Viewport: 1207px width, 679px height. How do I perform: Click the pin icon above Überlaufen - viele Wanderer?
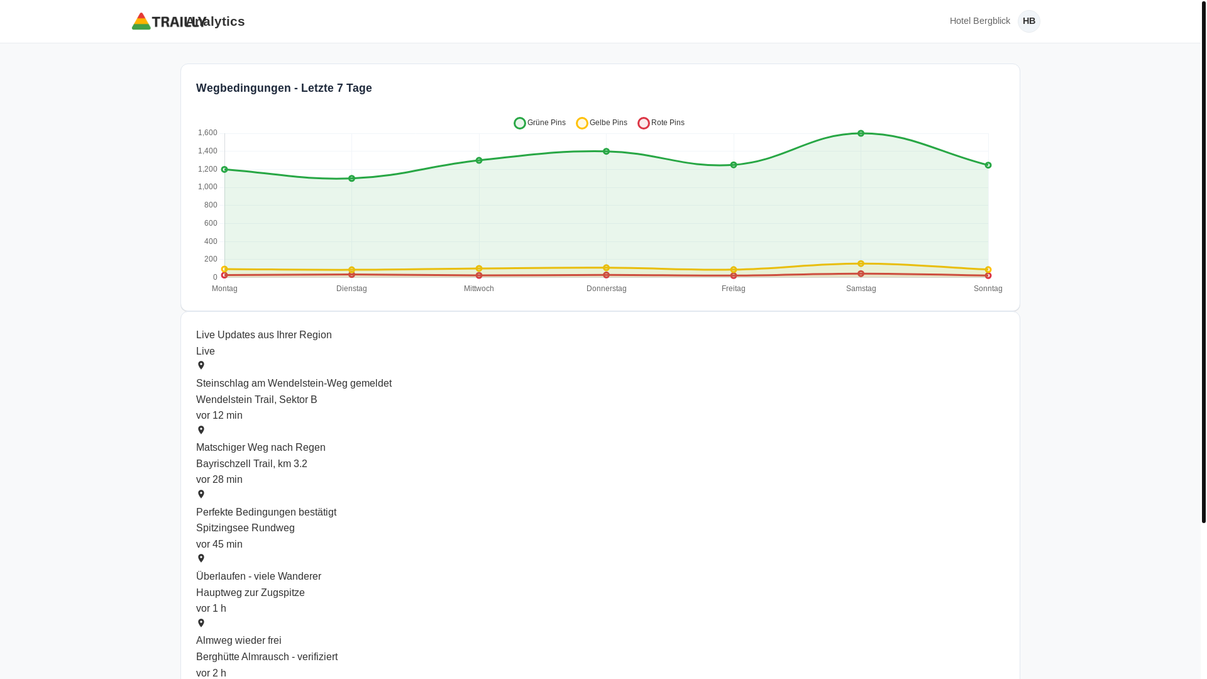(x=201, y=558)
